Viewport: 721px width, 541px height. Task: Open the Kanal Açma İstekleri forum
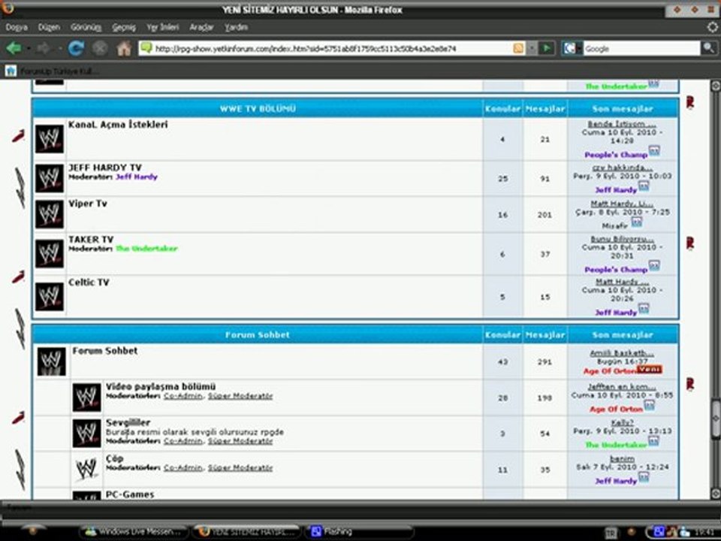tap(118, 124)
